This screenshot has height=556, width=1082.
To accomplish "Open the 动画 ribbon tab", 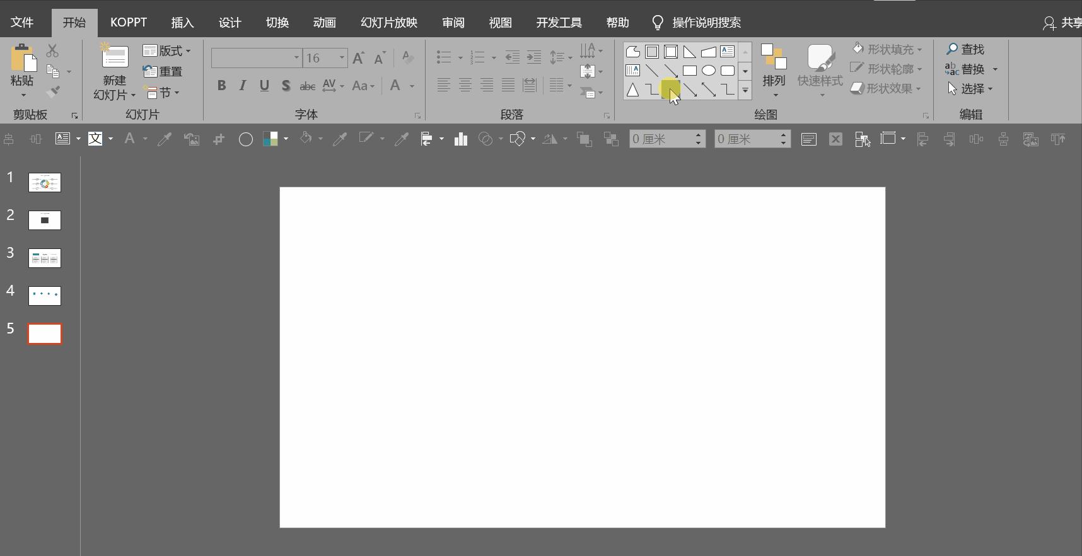I will click(324, 23).
